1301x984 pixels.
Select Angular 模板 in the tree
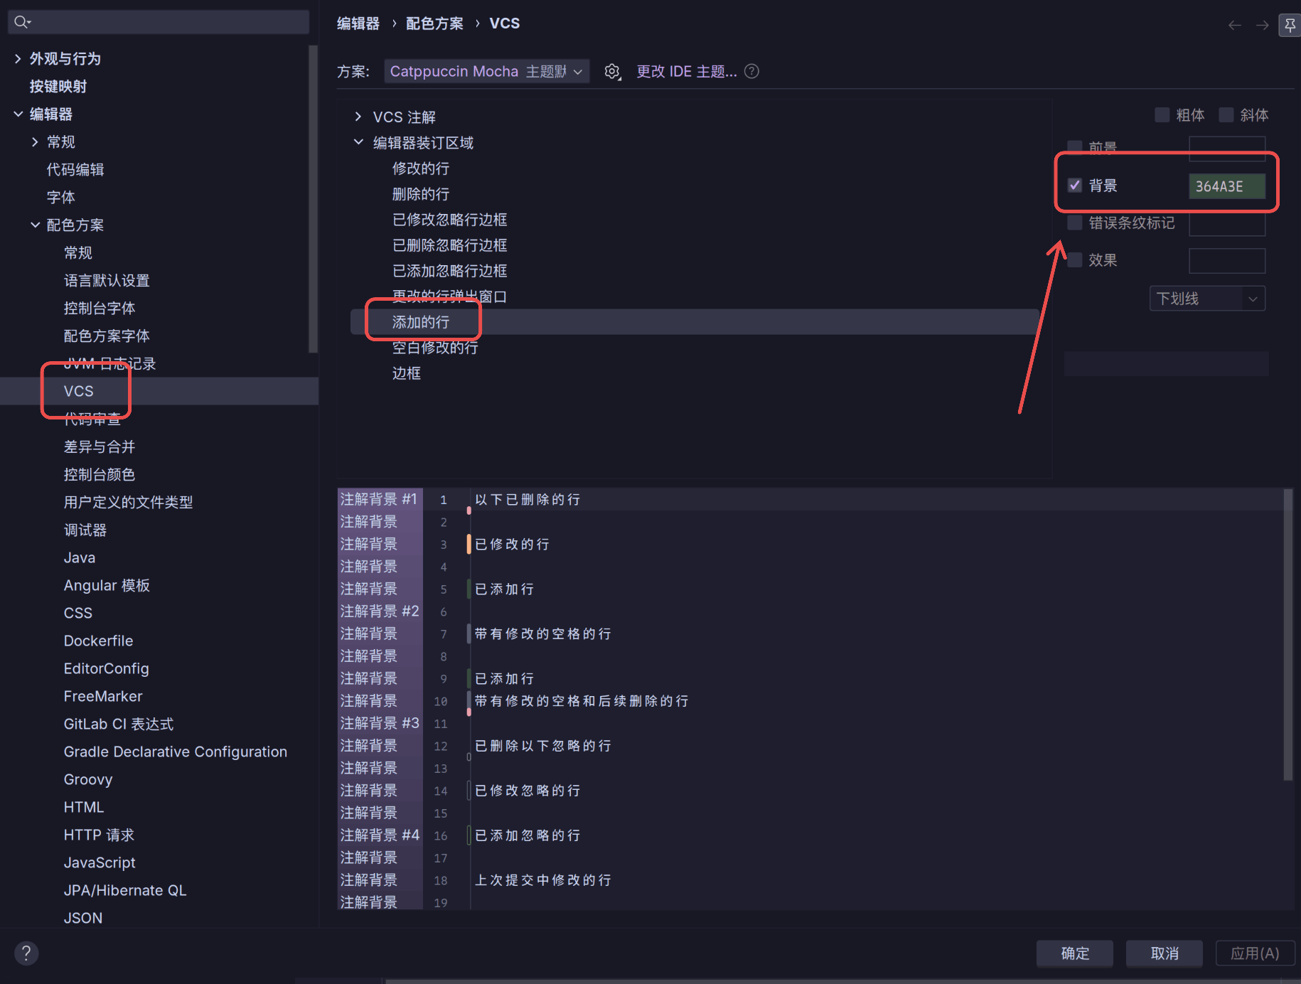[x=107, y=585]
